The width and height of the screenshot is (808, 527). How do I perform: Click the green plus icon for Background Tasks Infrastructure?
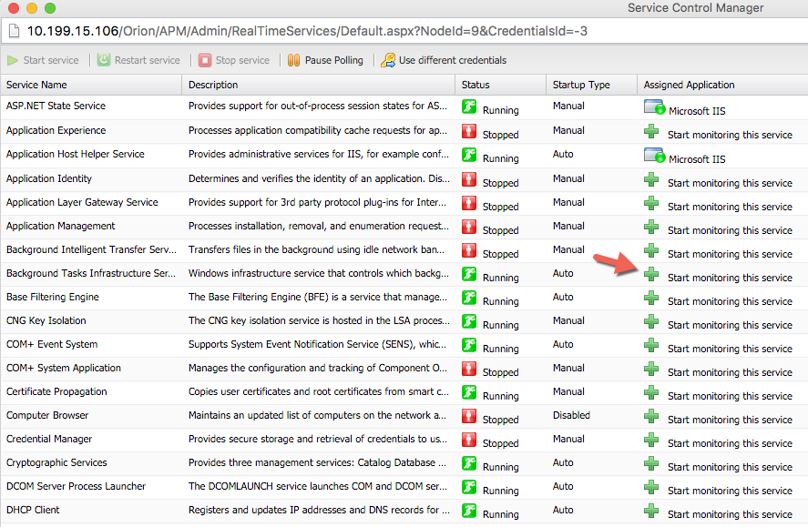[651, 274]
